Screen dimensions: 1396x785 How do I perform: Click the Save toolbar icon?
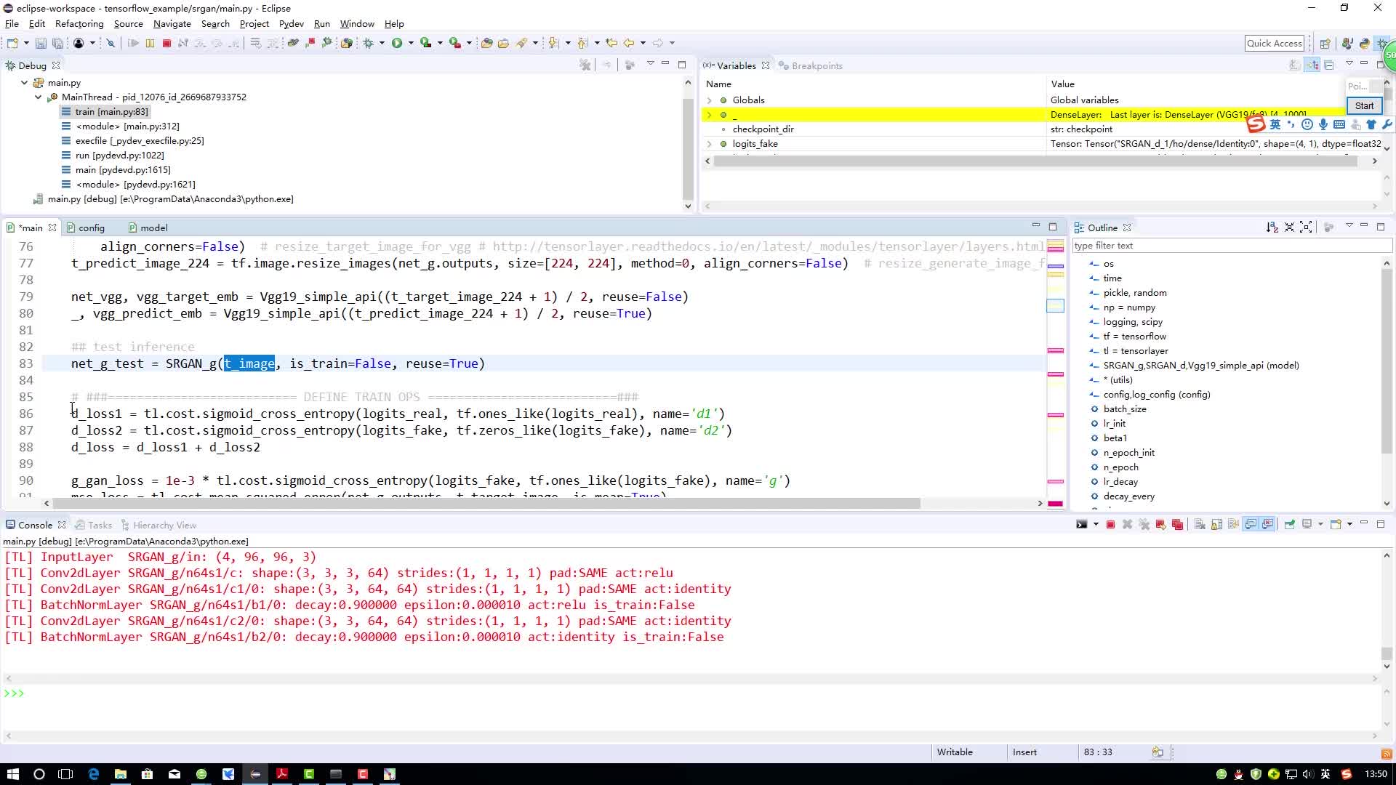[x=41, y=43]
